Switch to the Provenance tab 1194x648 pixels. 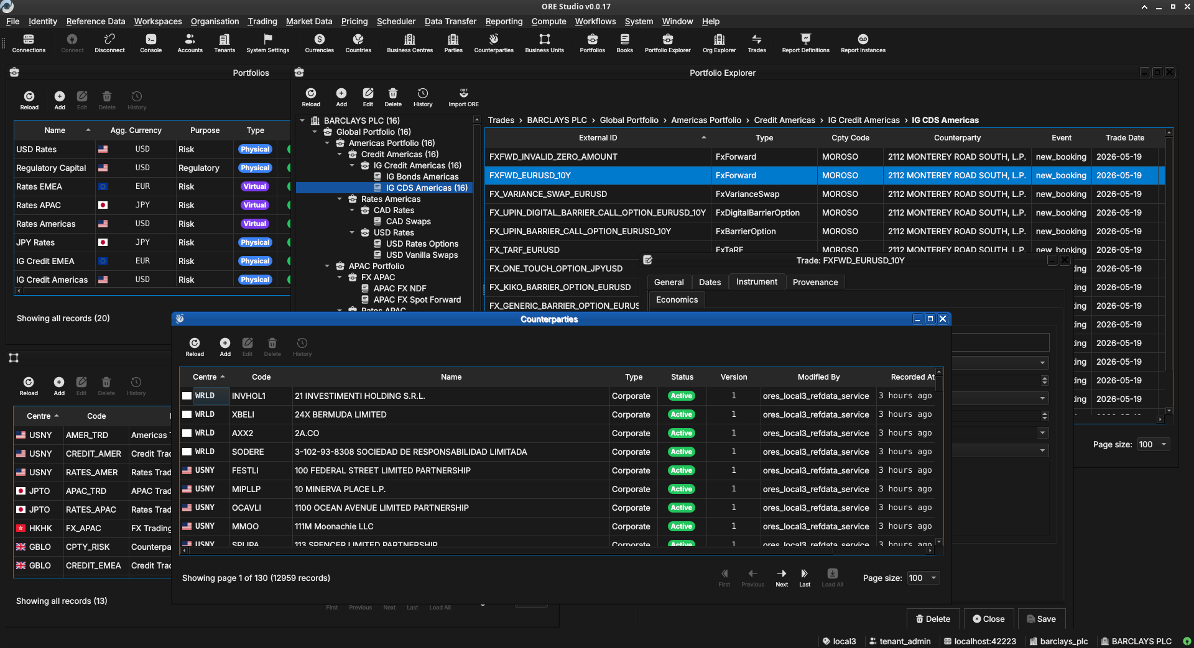pos(815,282)
